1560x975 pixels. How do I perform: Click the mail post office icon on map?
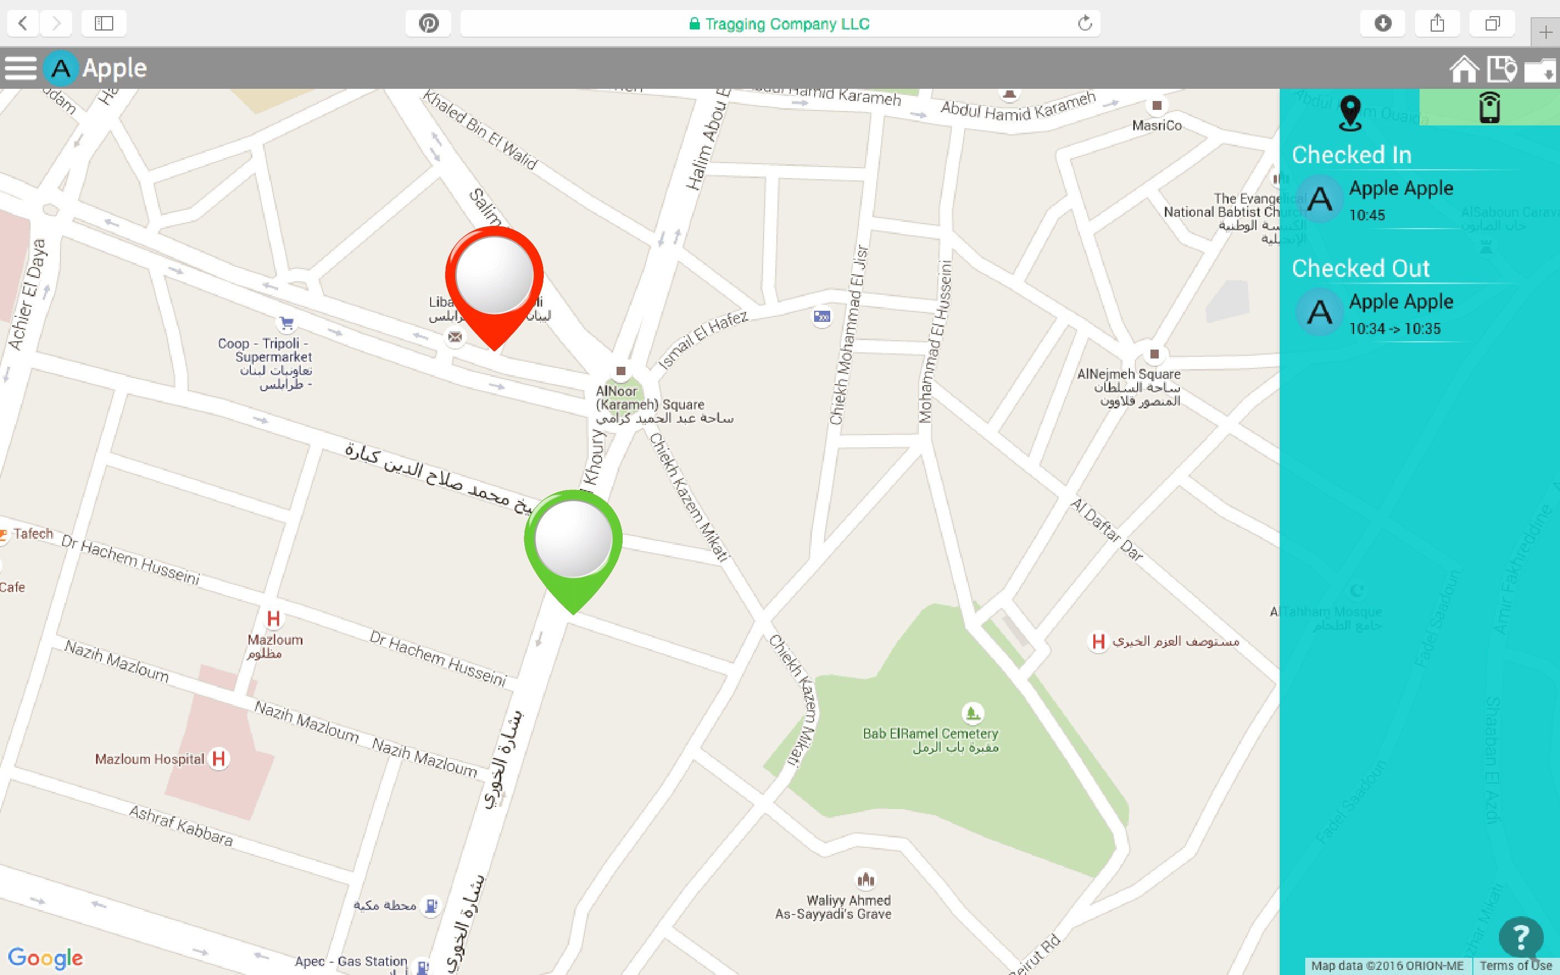455,337
